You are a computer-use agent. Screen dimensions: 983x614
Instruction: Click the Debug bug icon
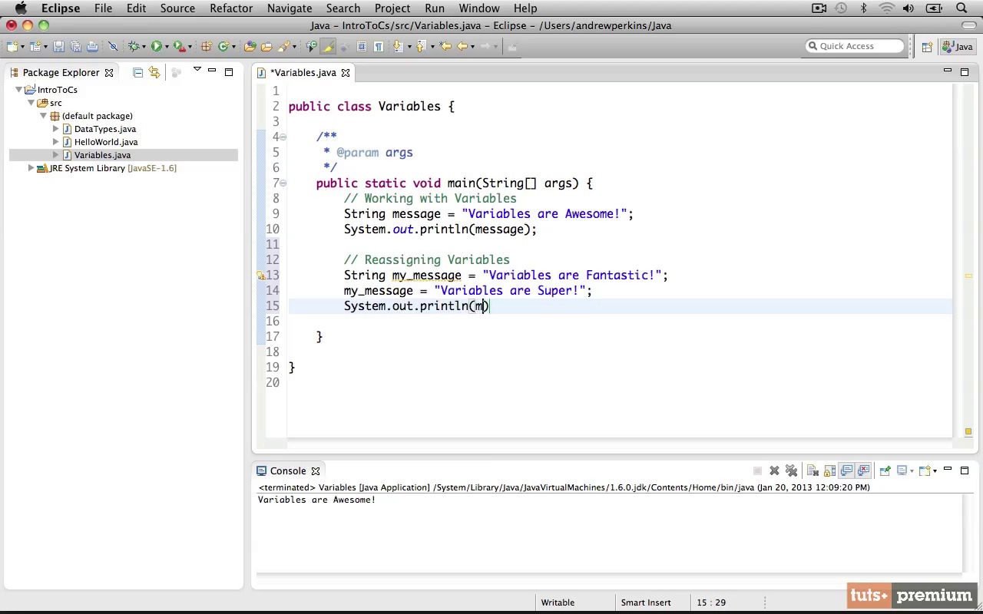[134, 47]
